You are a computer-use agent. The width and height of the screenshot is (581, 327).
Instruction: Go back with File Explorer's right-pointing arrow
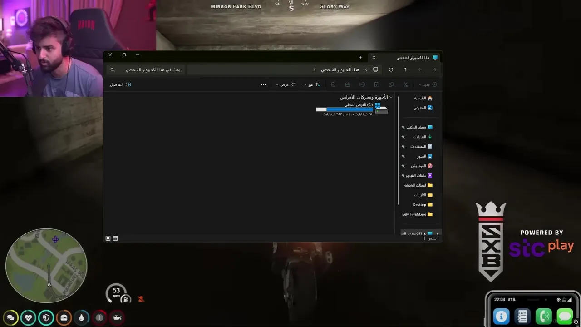[434, 69]
